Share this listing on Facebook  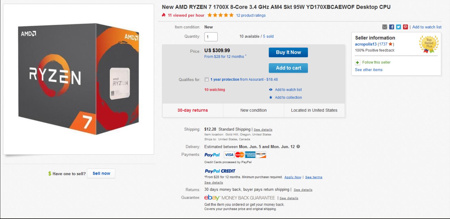pyautogui.click(x=392, y=27)
